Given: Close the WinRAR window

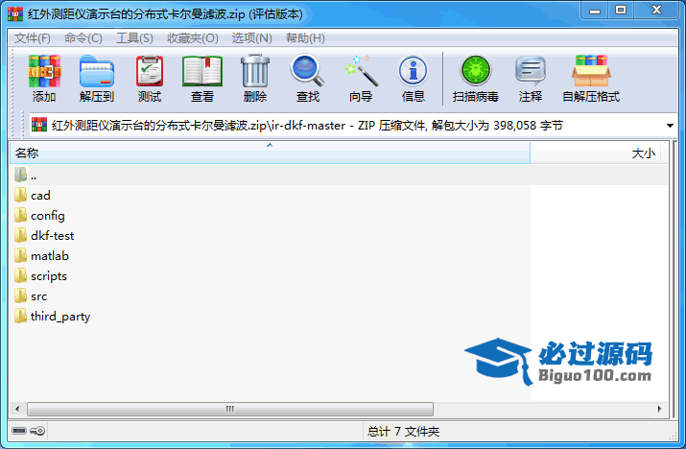Looking at the screenshot, I should [x=656, y=11].
